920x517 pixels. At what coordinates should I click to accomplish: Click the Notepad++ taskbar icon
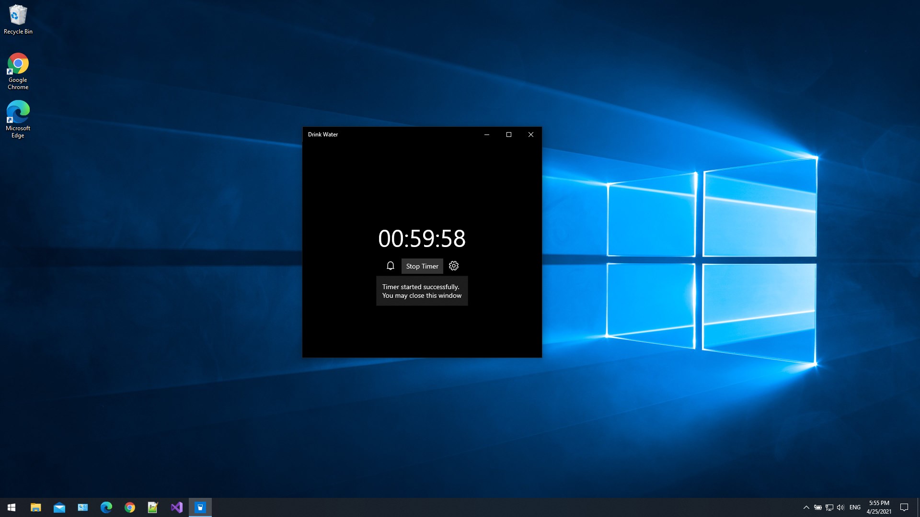click(153, 507)
